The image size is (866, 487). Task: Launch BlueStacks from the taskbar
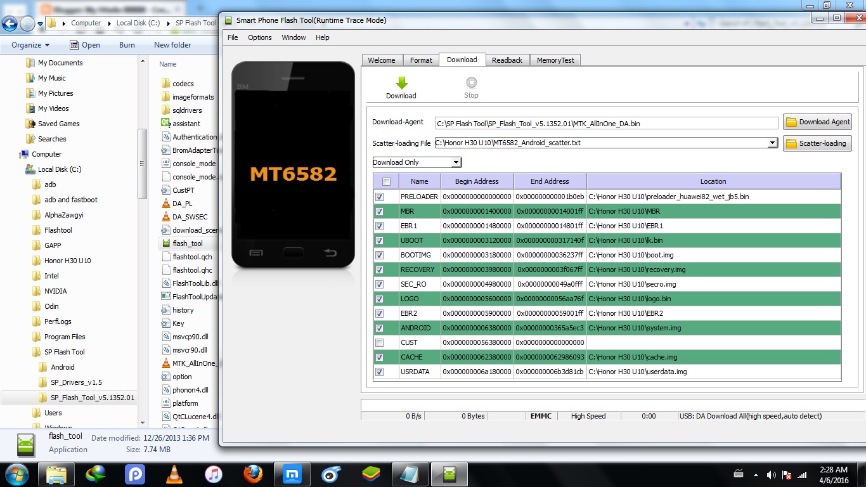[371, 474]
